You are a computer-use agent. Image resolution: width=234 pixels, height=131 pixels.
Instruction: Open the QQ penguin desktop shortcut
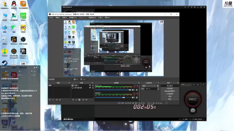pos(14,5)
